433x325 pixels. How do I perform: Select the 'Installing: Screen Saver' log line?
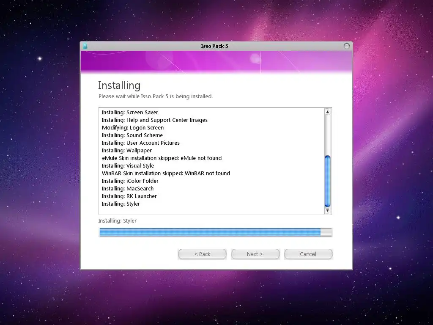[130, 113]
